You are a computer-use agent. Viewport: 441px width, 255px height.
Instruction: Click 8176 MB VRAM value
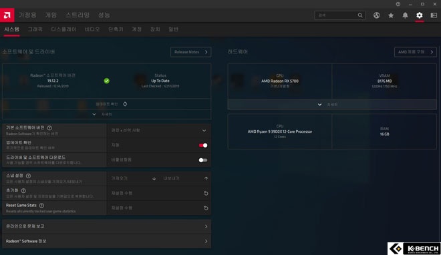tap(384, 81)
